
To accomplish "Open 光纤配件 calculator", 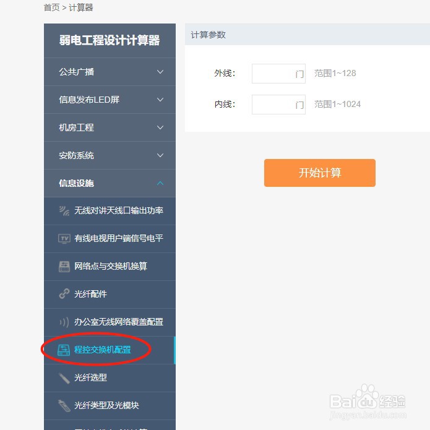I will (110, 295).
